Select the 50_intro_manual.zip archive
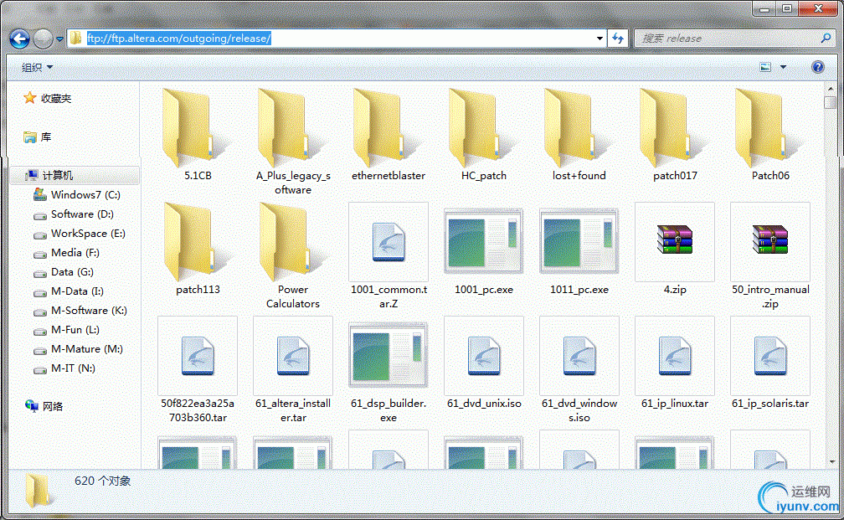Screen dimensions: 844x520 (x=770, y=255)
